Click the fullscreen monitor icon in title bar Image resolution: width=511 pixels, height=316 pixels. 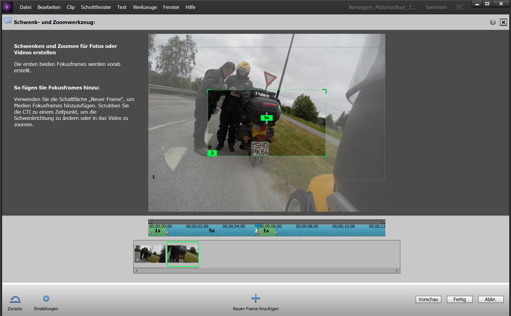point(459,7)
